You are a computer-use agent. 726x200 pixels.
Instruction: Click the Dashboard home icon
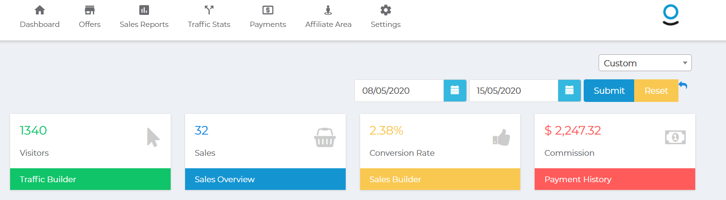coord(39,10)
